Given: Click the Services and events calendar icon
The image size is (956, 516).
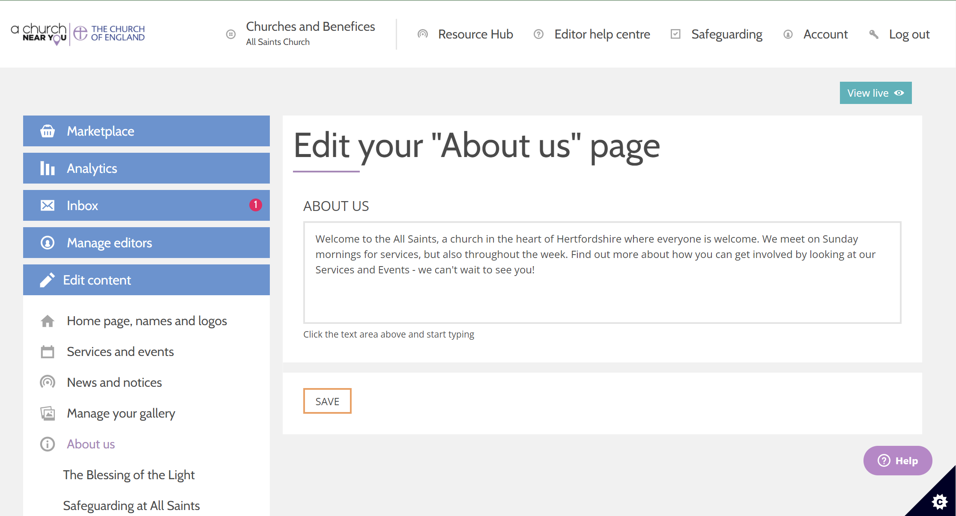Looking at the screenshot, I should (x=48, y=352).
